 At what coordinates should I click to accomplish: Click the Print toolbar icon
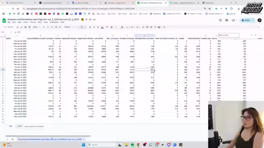(26, 27)
